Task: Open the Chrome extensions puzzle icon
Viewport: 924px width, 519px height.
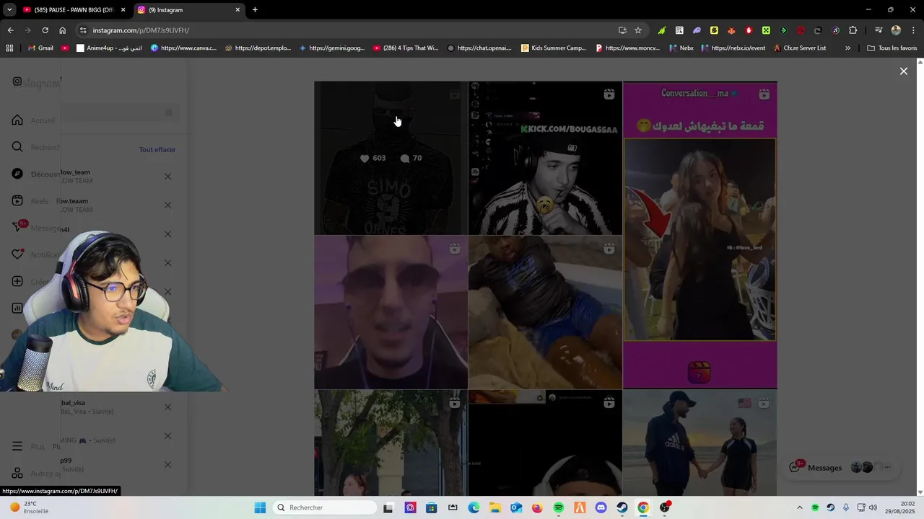Action: 853,30
